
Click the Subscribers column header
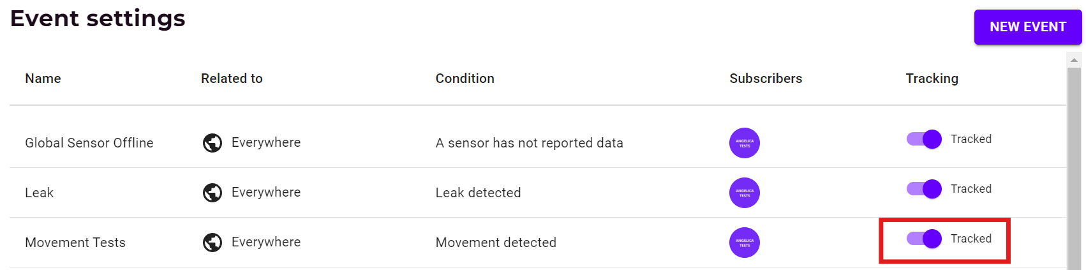766,79
